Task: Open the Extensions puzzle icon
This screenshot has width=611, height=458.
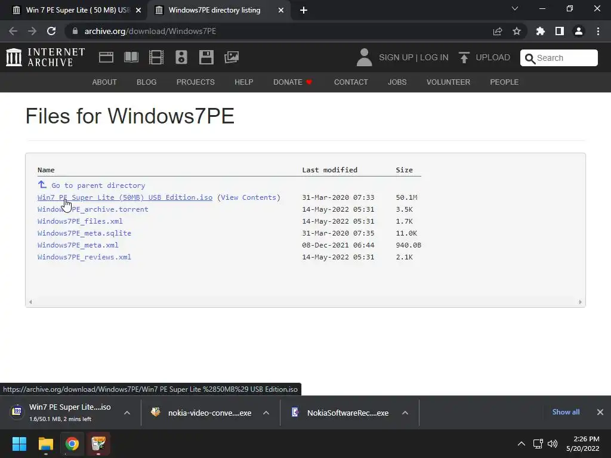Action: pyautogui.click(x=541, y=31)
